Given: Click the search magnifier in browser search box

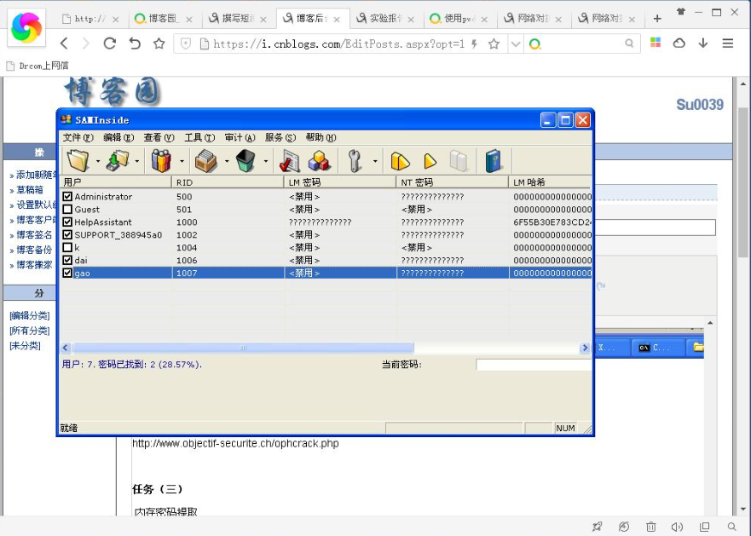Looking at the screenshot, I should tap(629, 43).
